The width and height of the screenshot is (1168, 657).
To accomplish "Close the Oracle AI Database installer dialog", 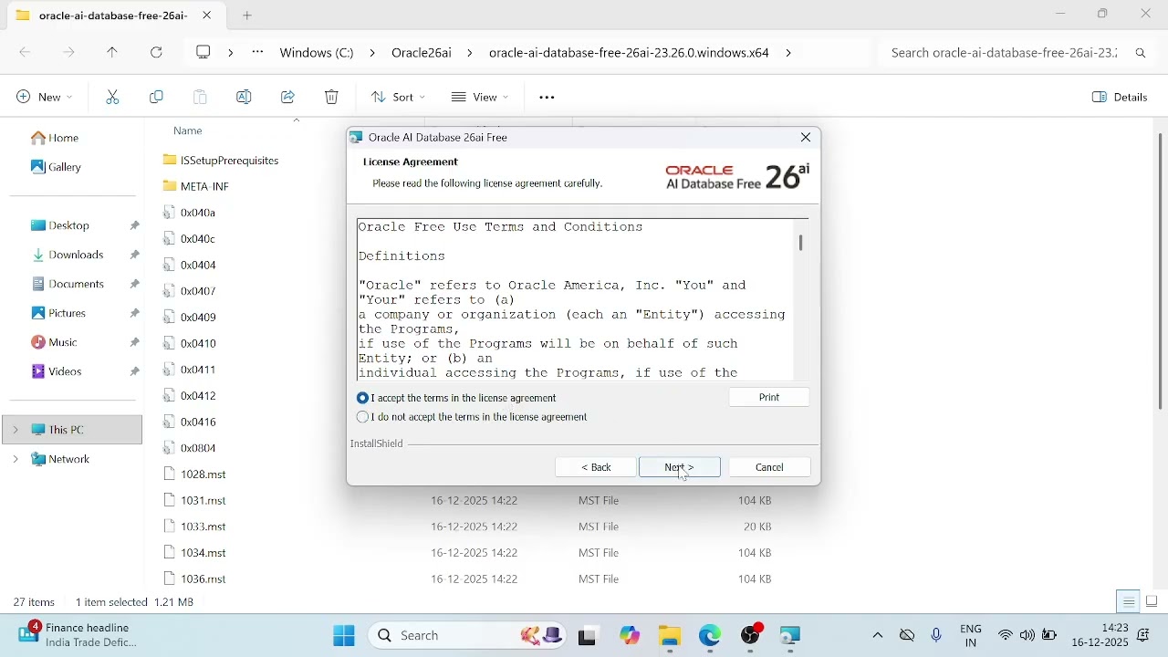I will click(x=807, y=139).
